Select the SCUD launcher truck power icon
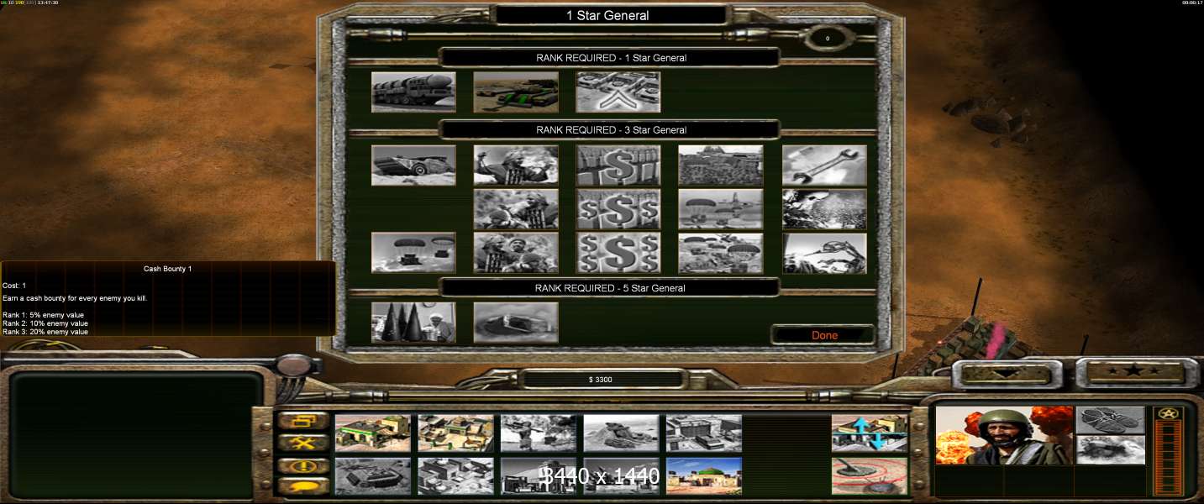Viewport: 1204px width, 504px height. [x=413, y=92]
